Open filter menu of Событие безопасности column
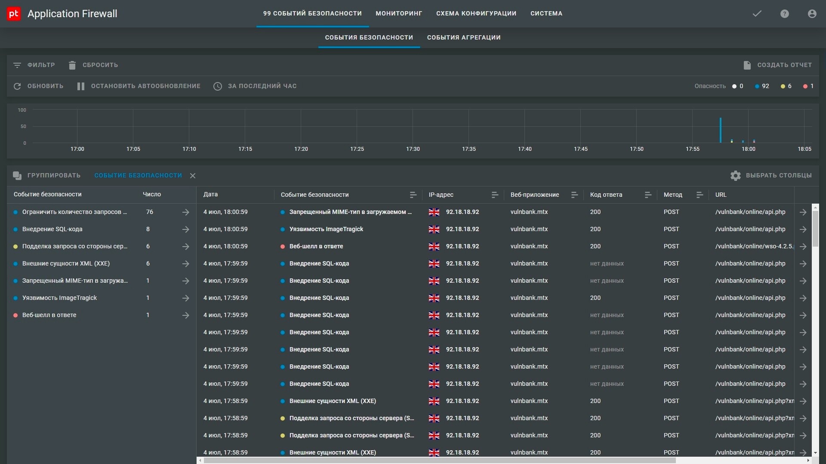The width and height of the screenshot is (826, 464). pyautogui.click(x=413, y=195)
